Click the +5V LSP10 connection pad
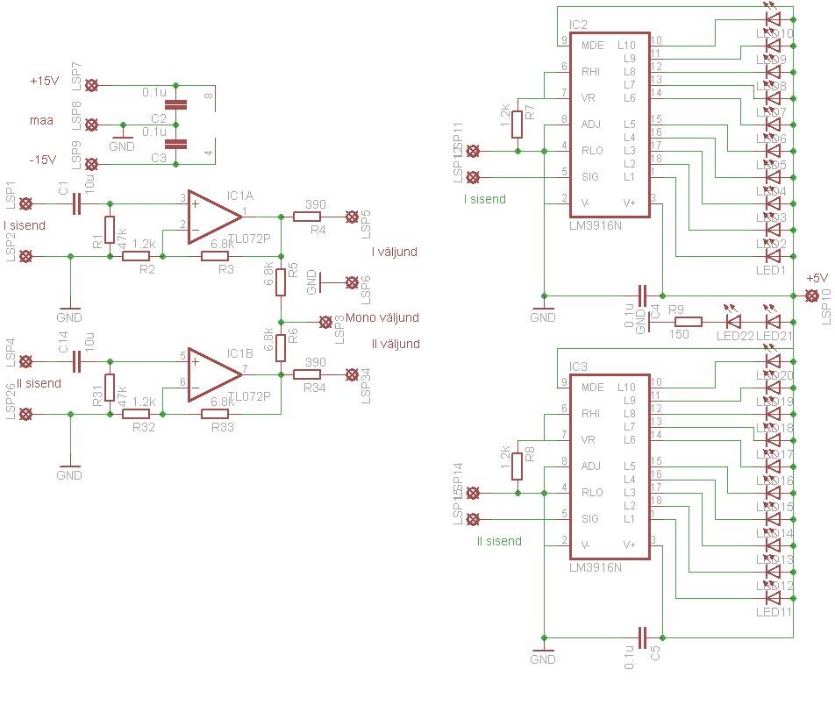This screenshot has height=719, width=835. pos(810,295)
